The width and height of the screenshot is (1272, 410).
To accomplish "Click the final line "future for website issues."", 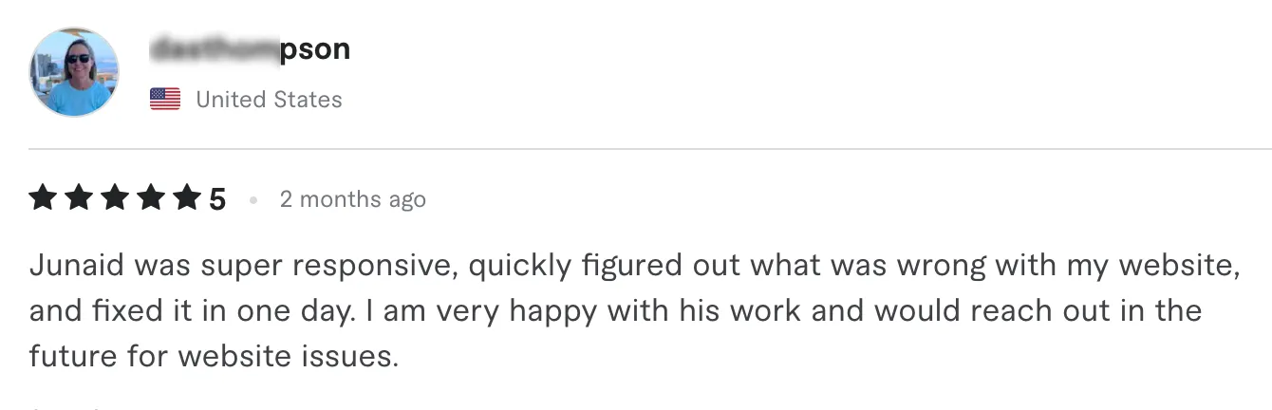I will (x=214, y=356).
